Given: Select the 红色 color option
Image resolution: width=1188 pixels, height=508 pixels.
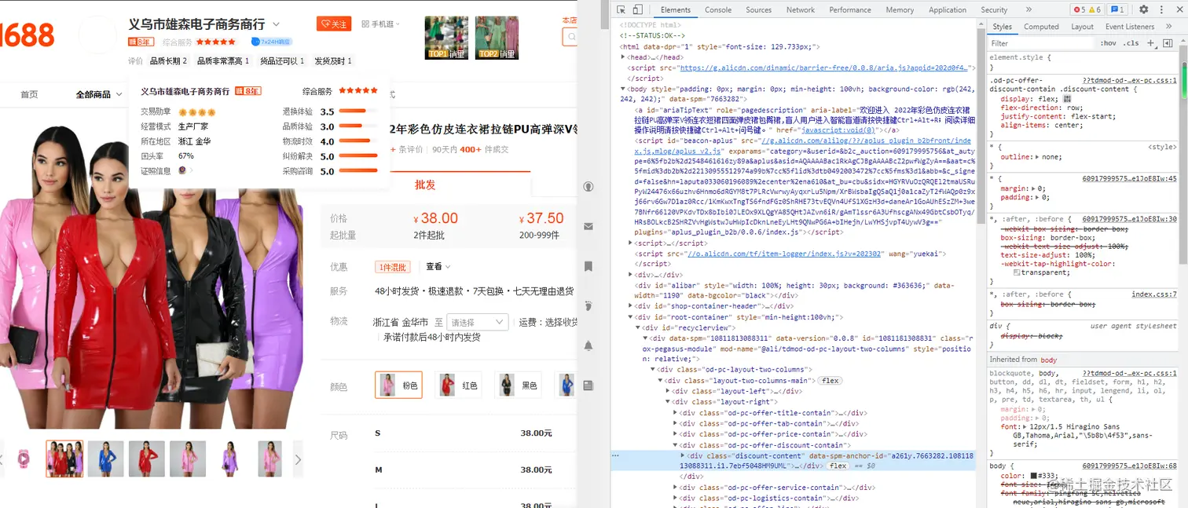Looking at the screenshot, I should pyautogui.click(x=458, y=386).
